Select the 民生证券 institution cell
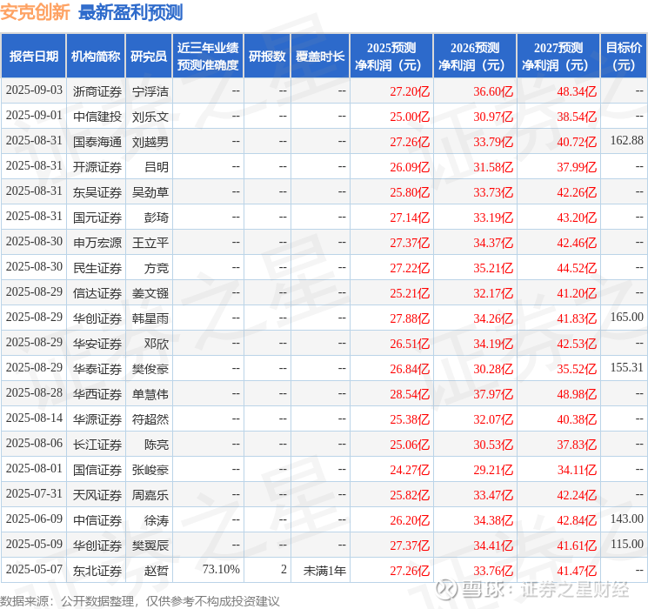This screenshot has width=648, height=609. [97, 268]
